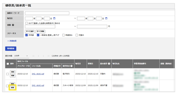Focus the 検索キーワード input field
The image size is (177, 94).
47,13
